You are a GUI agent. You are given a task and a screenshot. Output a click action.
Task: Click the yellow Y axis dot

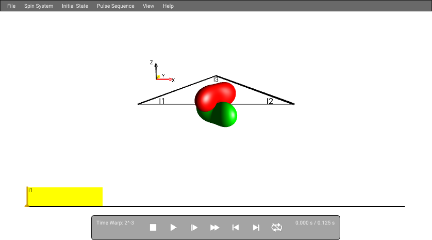click(x=158, y=77)
